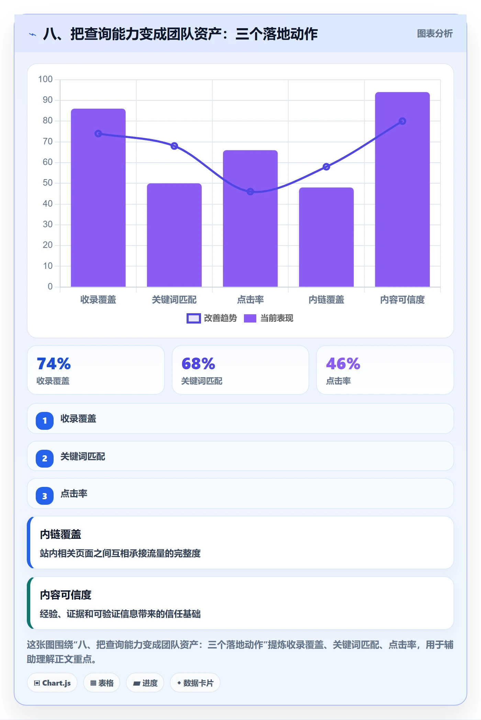Click number 3 badge for 点击率
The image size is (481, 720).
[x=45, y=496]
